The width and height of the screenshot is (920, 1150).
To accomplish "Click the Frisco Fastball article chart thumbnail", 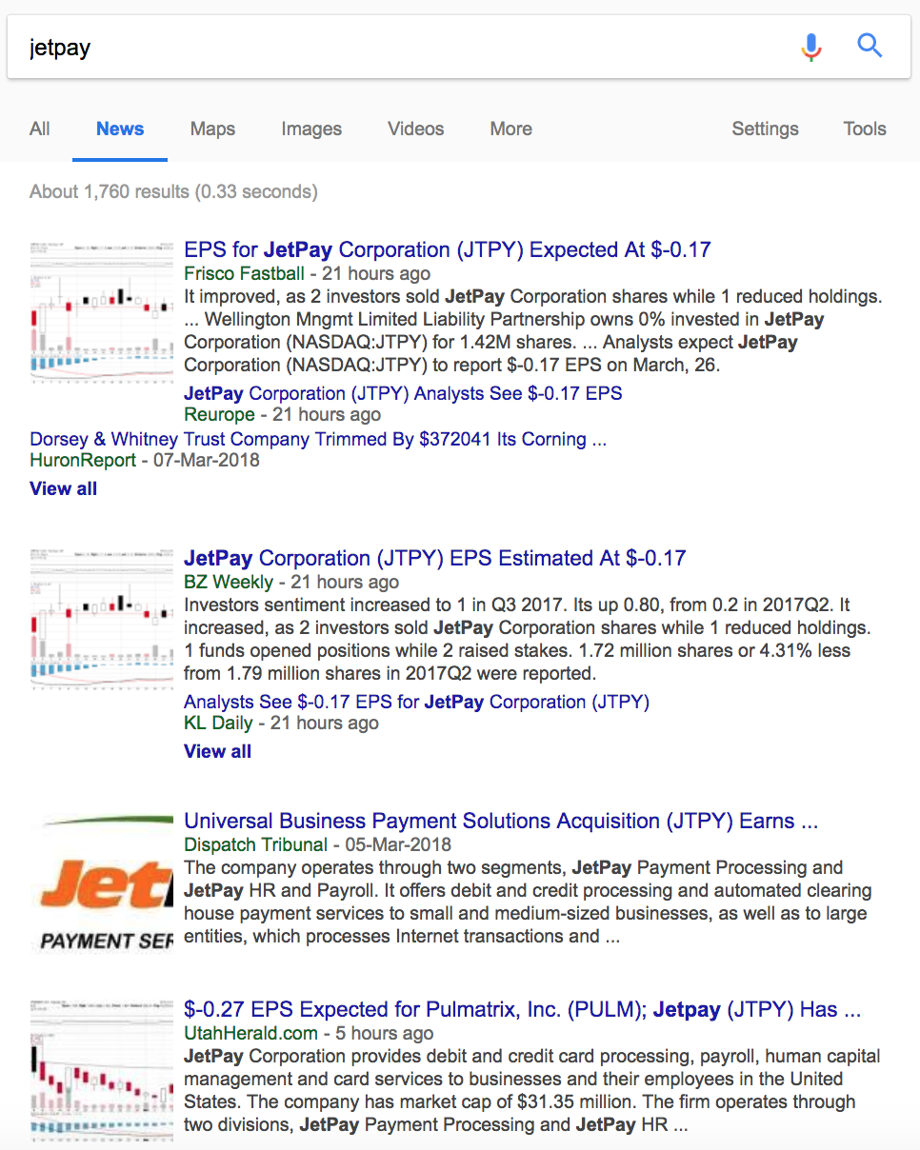I will [102, 311].
